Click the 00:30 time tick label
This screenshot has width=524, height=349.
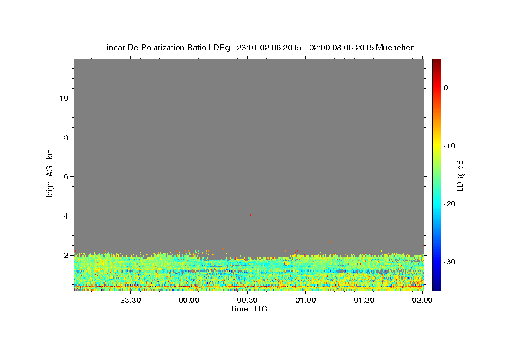pos(247,300)
